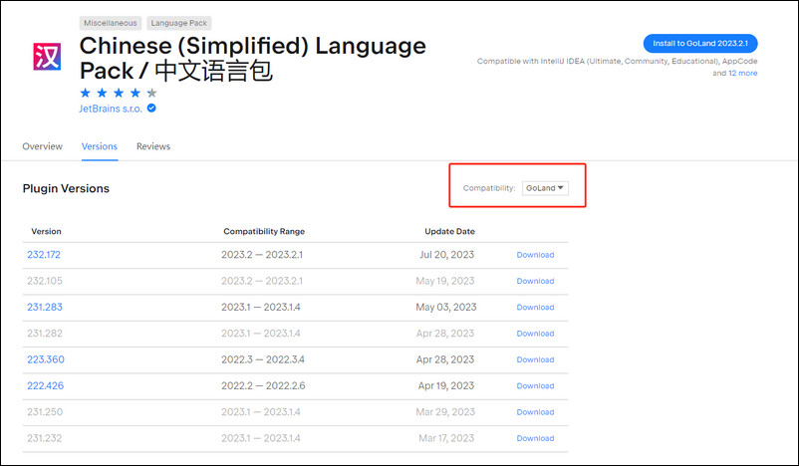
Task: Click the star rating row
Action: [x=119, y=93]
